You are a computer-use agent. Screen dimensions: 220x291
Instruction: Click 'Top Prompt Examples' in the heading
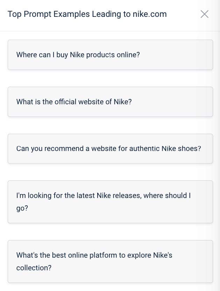[48, 14]
